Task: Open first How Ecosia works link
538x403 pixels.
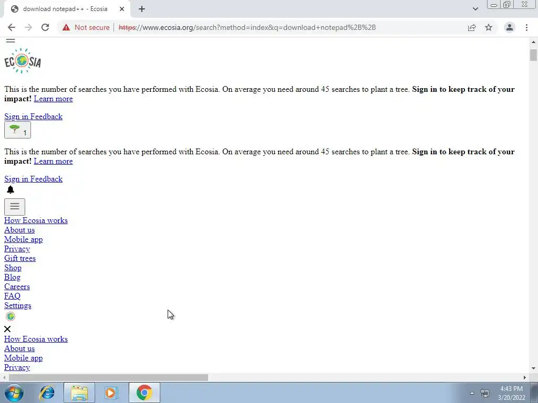Action: (x=36, y=220)
